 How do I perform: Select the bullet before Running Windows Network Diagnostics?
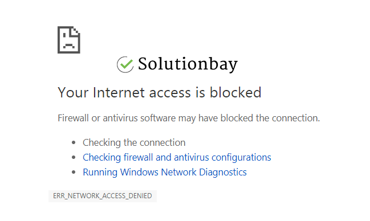click(74, 172)
